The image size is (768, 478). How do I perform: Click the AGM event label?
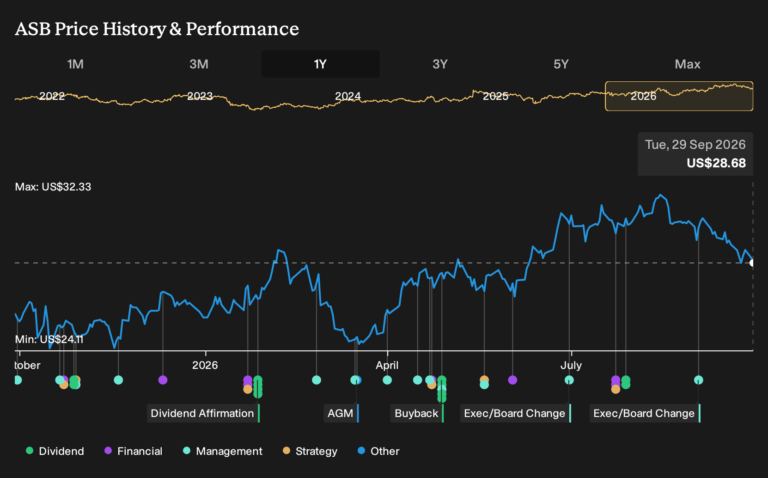(x=341, y=413)
